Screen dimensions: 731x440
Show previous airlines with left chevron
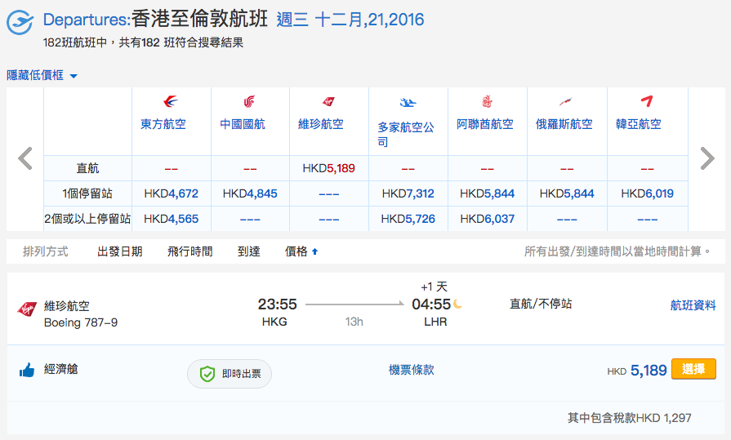coord(25,158)
